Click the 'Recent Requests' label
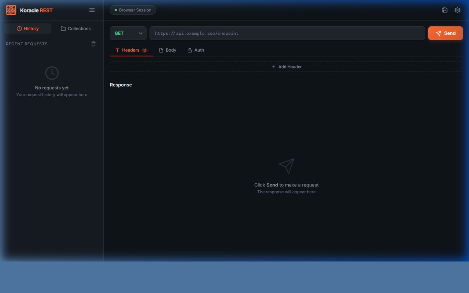 pyautogui.click(x=27, y=44)
